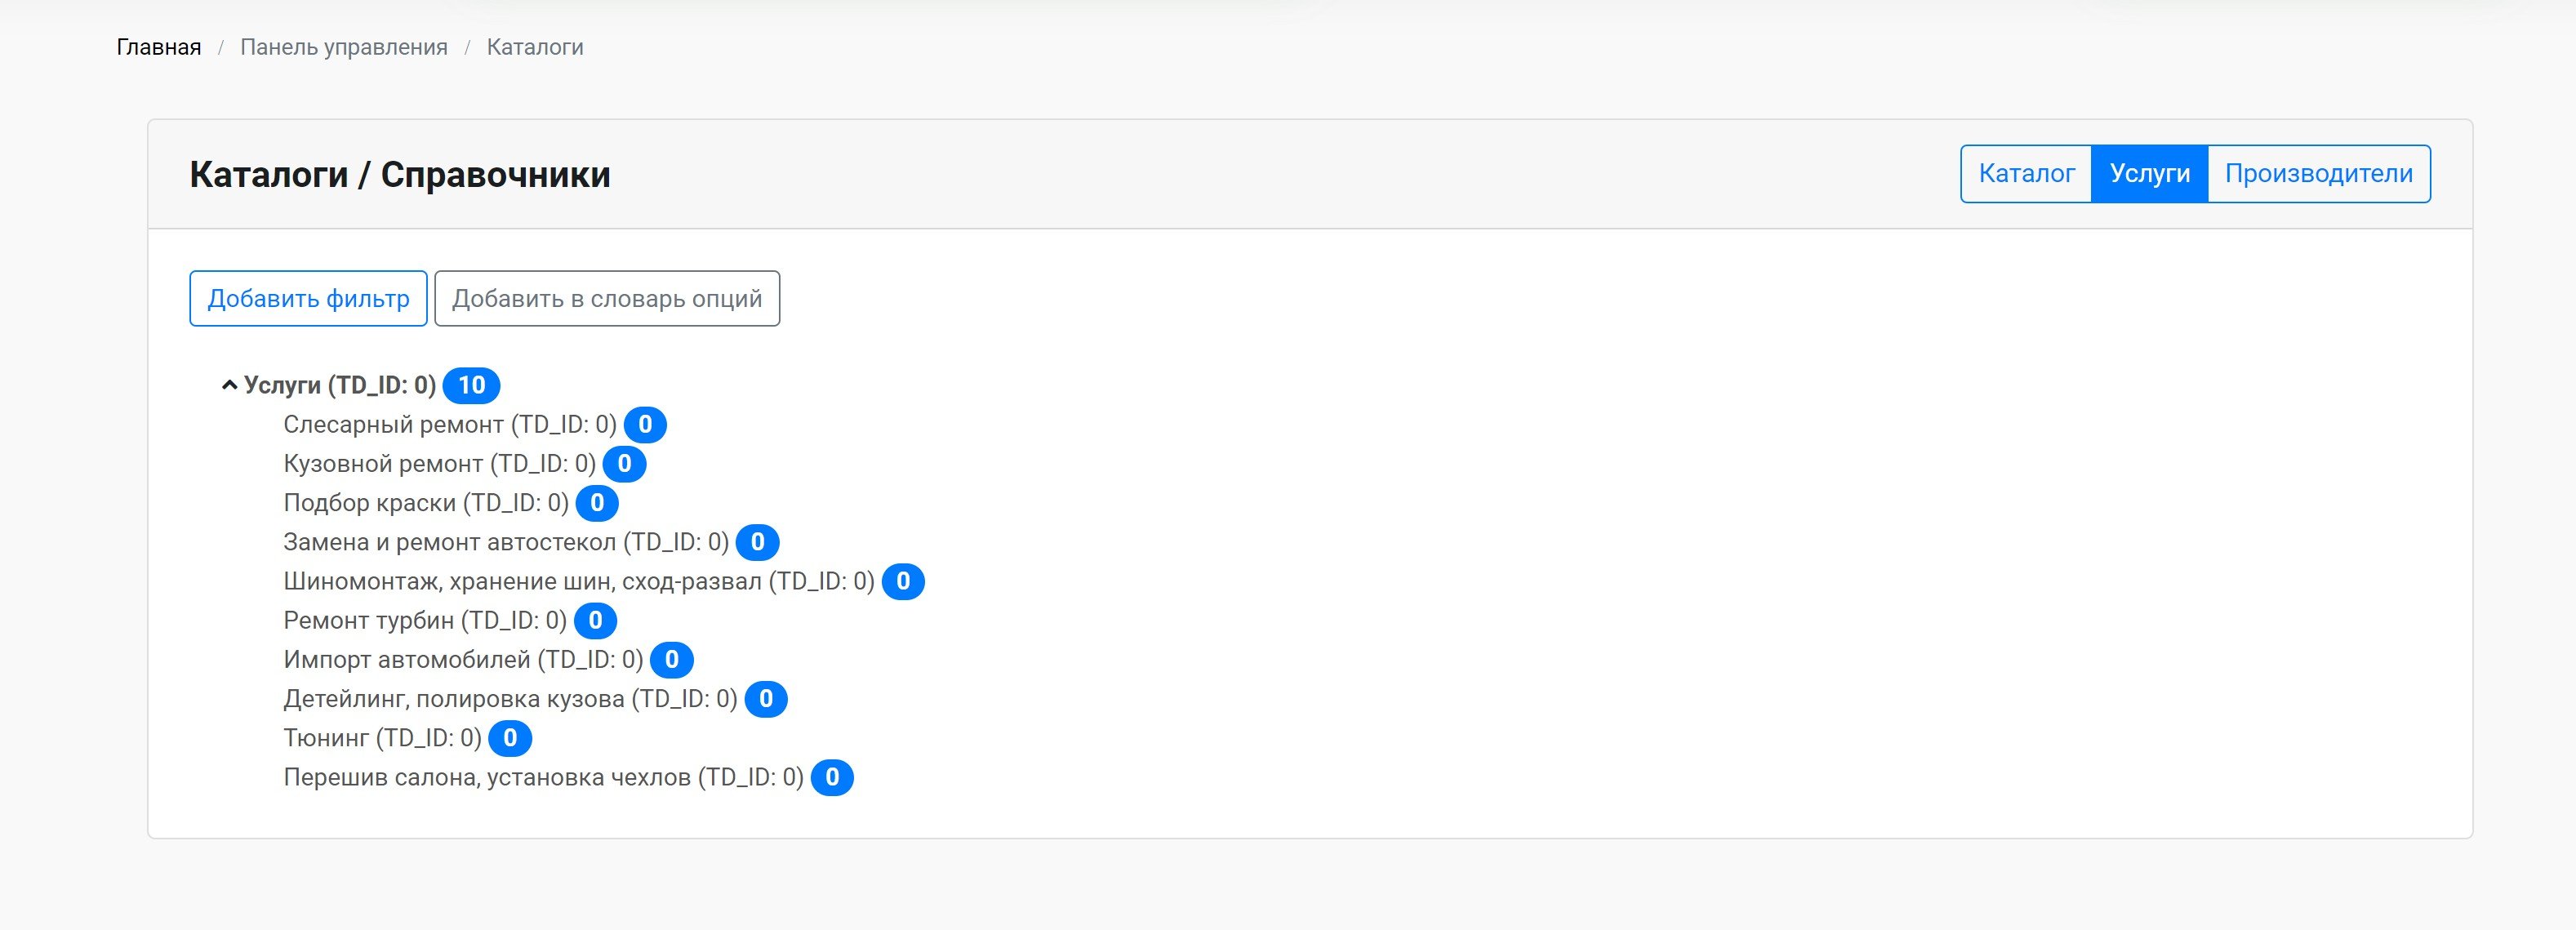Image resolution: width=2576 pixels, height=930 pixels.
Task: Select the Услуги tab
Action: point(2149,174)
